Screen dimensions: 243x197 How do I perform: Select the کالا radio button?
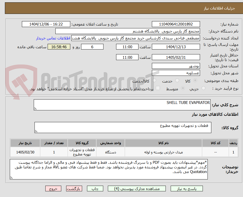[195, 80]
